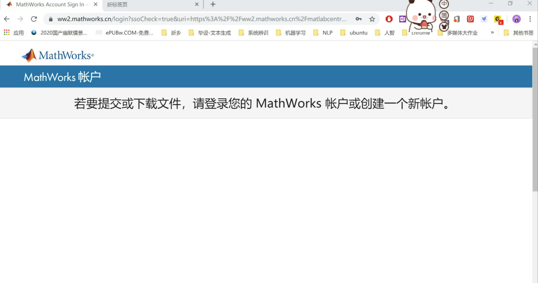Click the MathWorks 帐户 header text
This screenshot has width=538, height=283.
coord(62,77)
